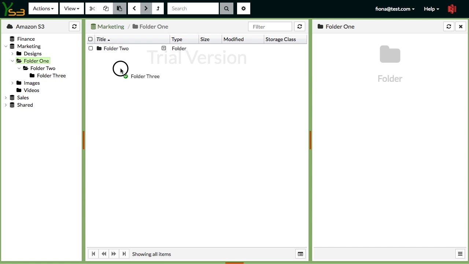Viewport: 469px width, 264px height.
Task: Open the Help dropdown menu
Action: [431, 9]
